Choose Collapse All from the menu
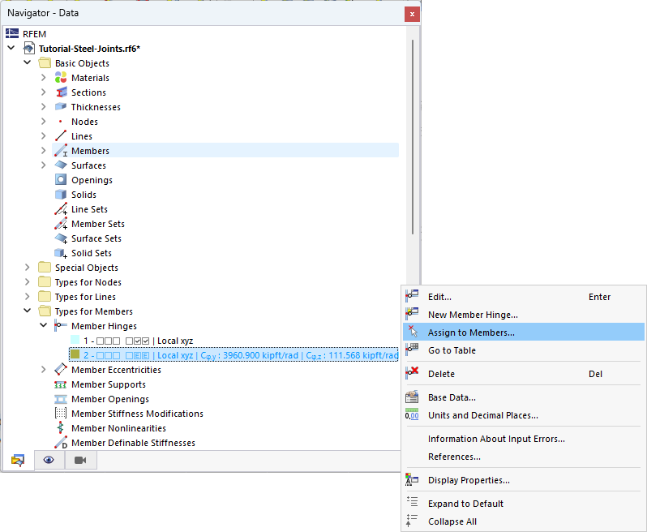Image resolution: width=647 pixels, height=532 pixels. (523, 521)
